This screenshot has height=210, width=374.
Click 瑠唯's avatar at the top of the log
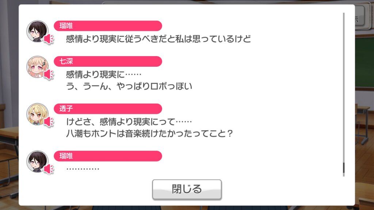(x=38, y=31)
